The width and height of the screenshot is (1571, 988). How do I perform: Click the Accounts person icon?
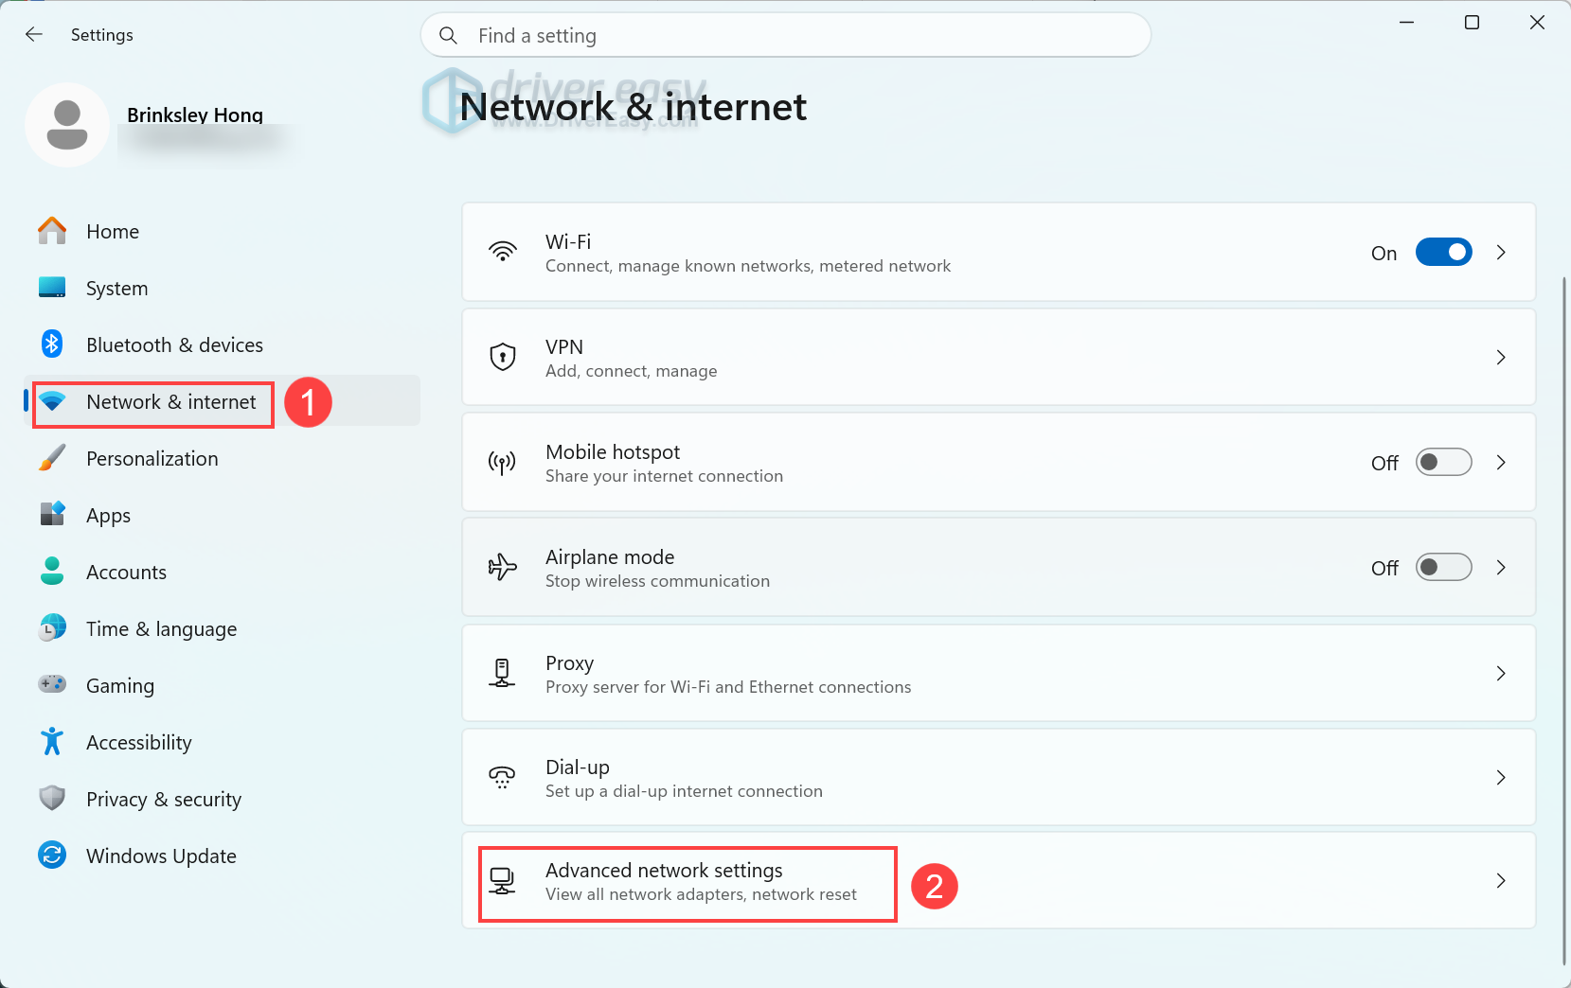click(x=52, y=571)
